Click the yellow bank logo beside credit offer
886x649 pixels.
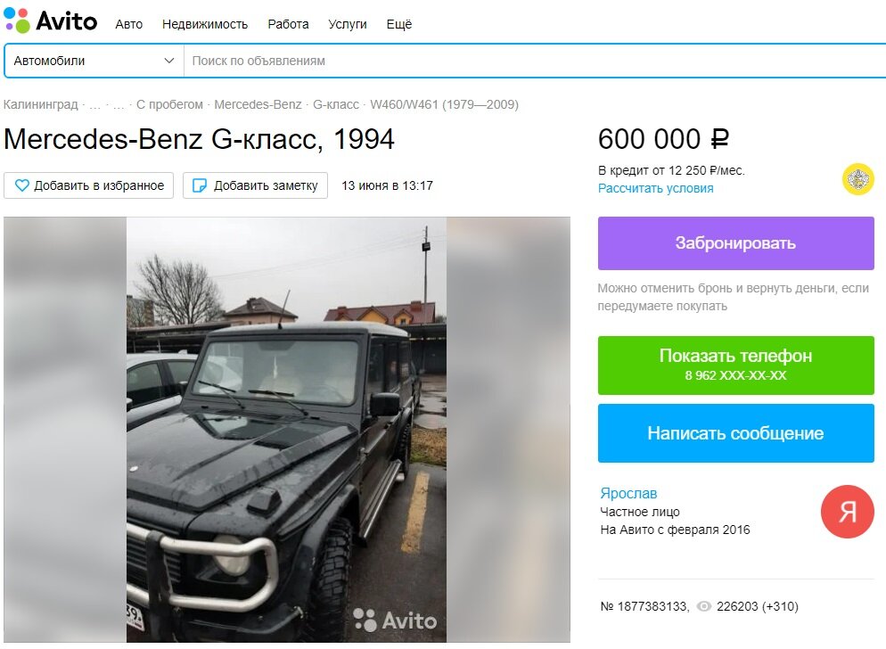click(857, 179)
